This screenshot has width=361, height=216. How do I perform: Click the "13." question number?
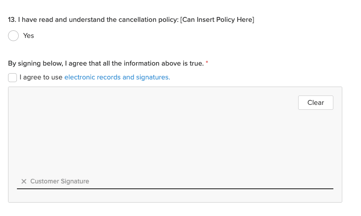click(12, 20)
